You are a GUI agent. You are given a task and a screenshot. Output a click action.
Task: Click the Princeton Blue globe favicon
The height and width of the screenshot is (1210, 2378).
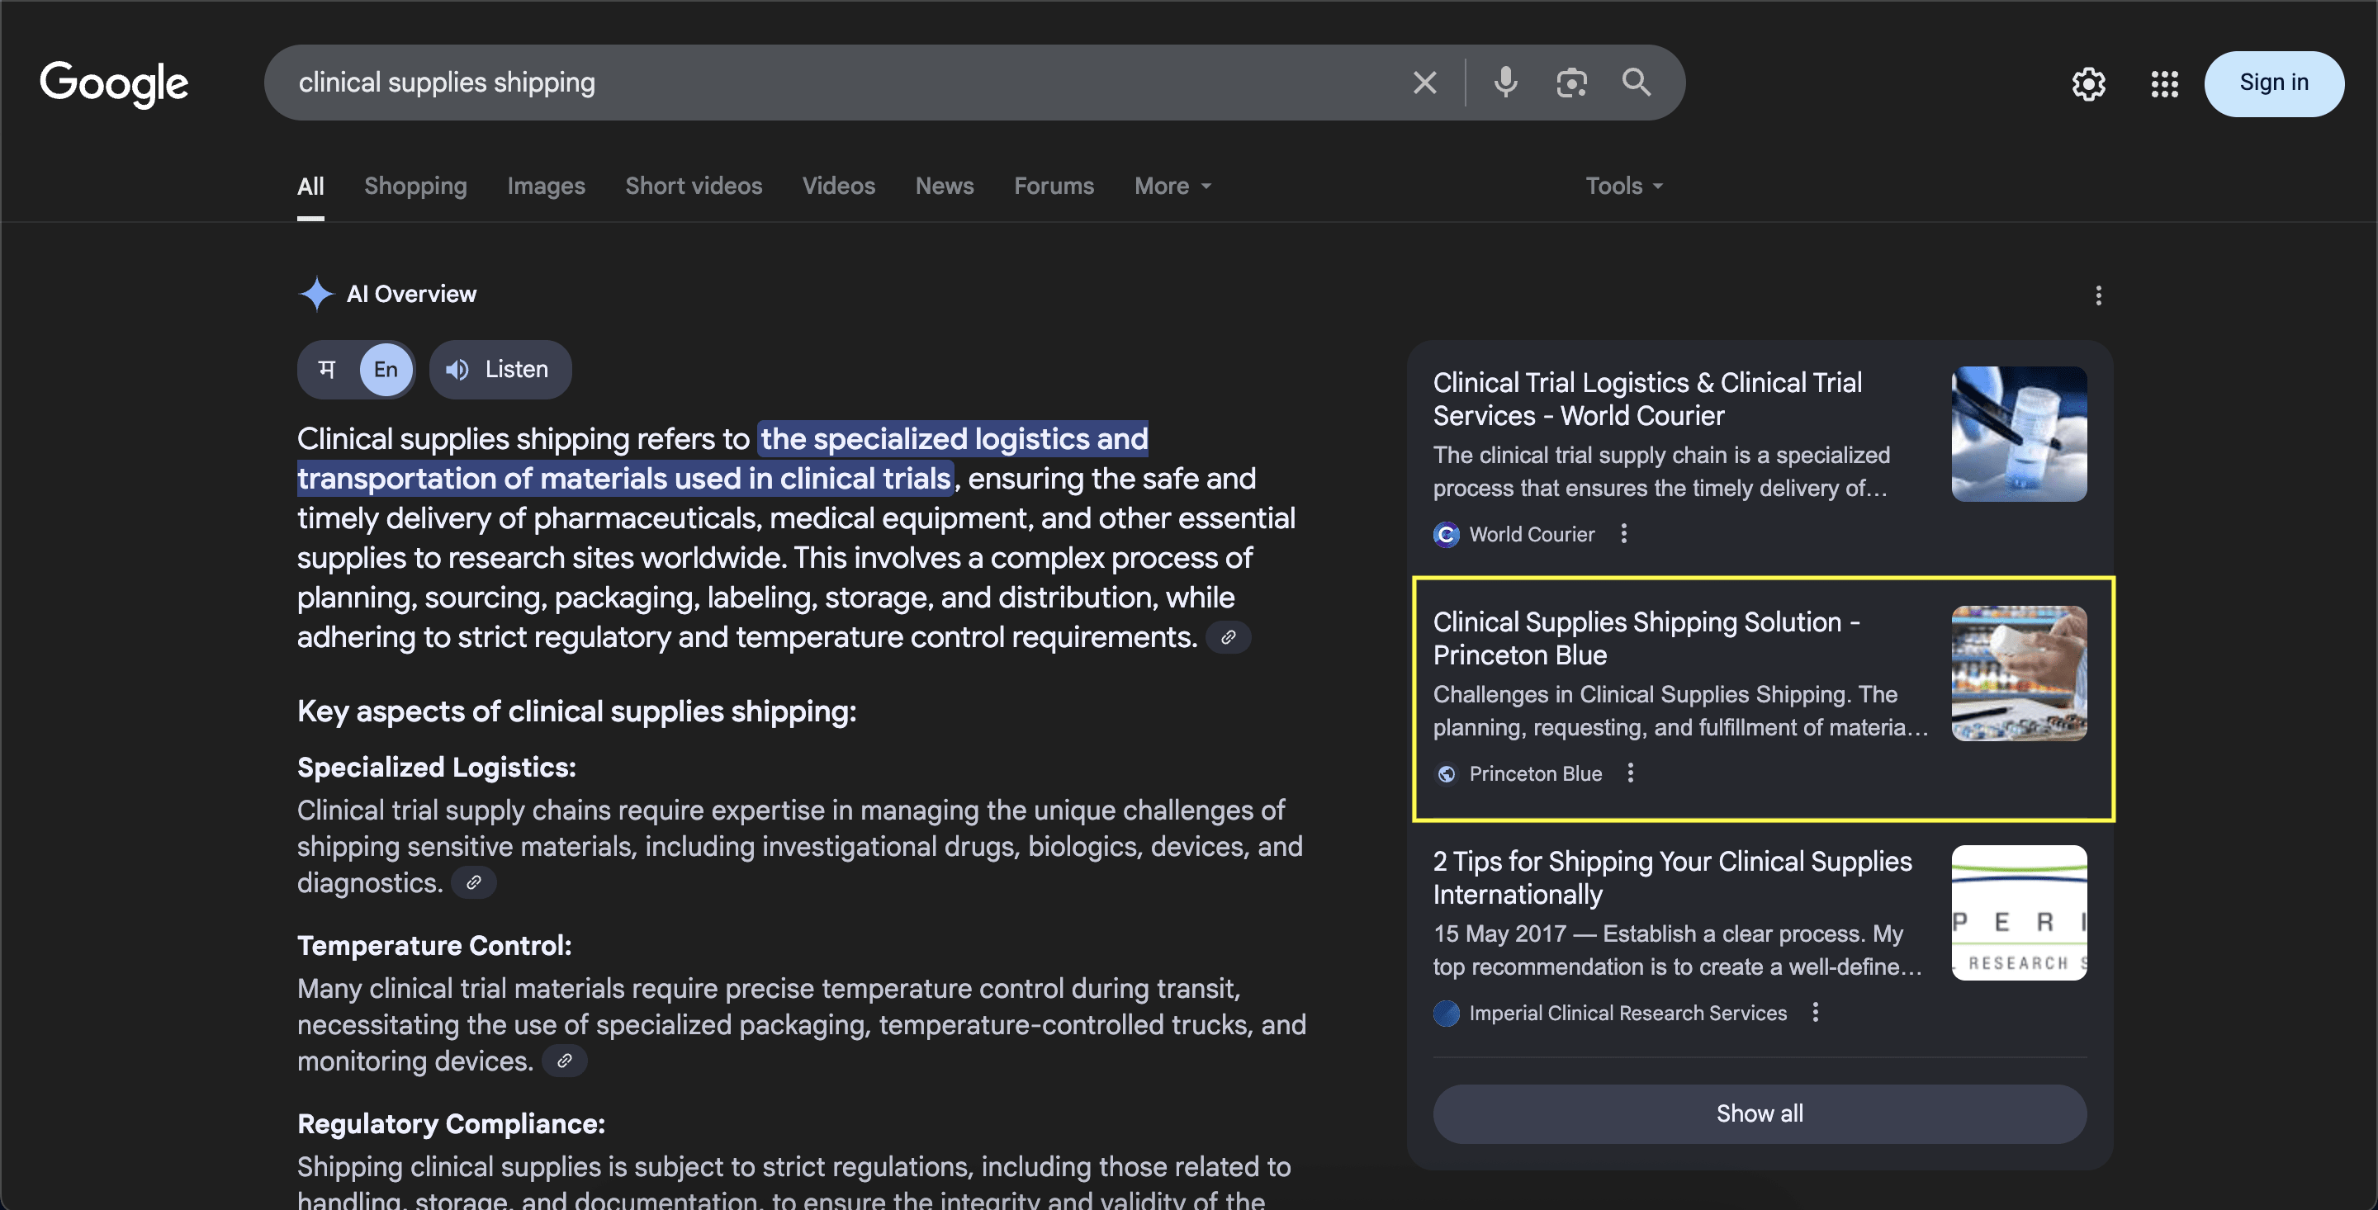click(x=1446, y=774)
